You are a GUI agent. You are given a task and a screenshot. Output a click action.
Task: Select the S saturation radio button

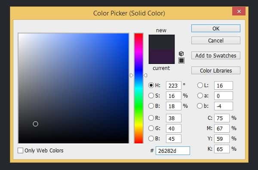[x=151, y=96]
